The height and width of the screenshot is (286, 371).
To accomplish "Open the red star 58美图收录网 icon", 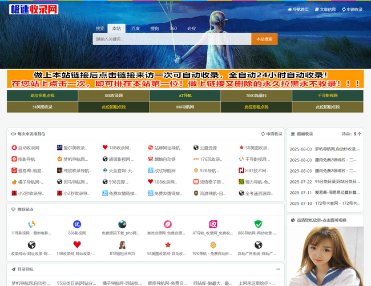I will 167,245.
